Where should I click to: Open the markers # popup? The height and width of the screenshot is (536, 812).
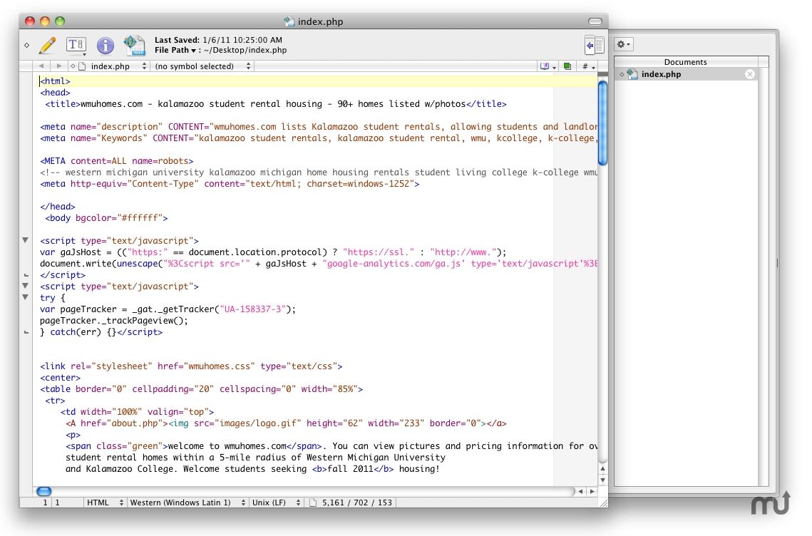coord(588,66)
